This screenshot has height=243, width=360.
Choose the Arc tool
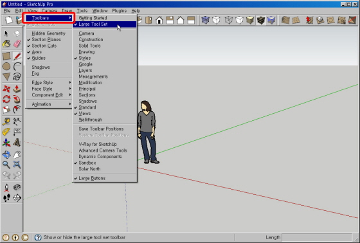17,66
